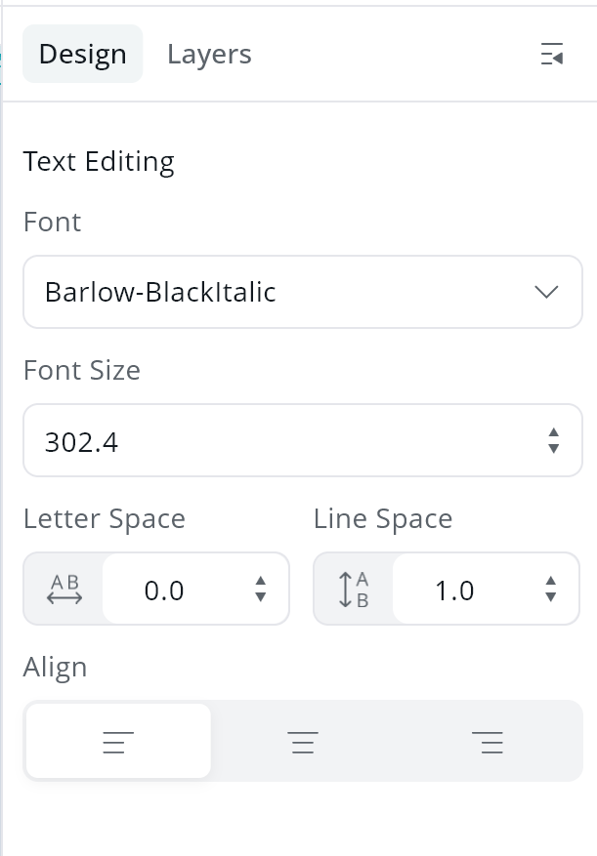Collapse the design side panel

point(552,55)
